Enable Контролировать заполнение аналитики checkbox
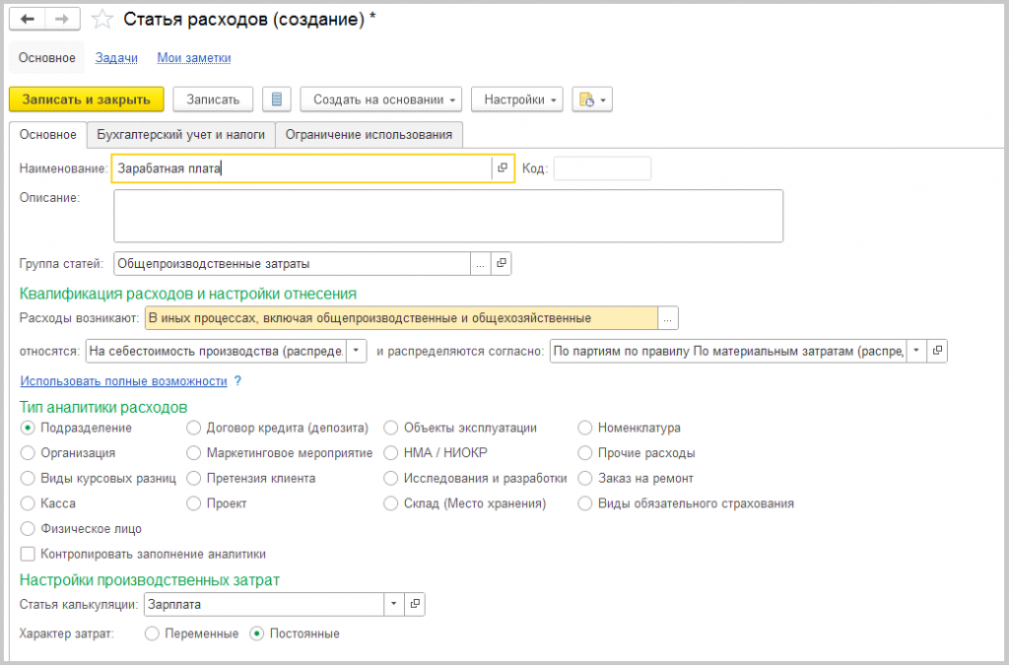 tap(28, 555)
